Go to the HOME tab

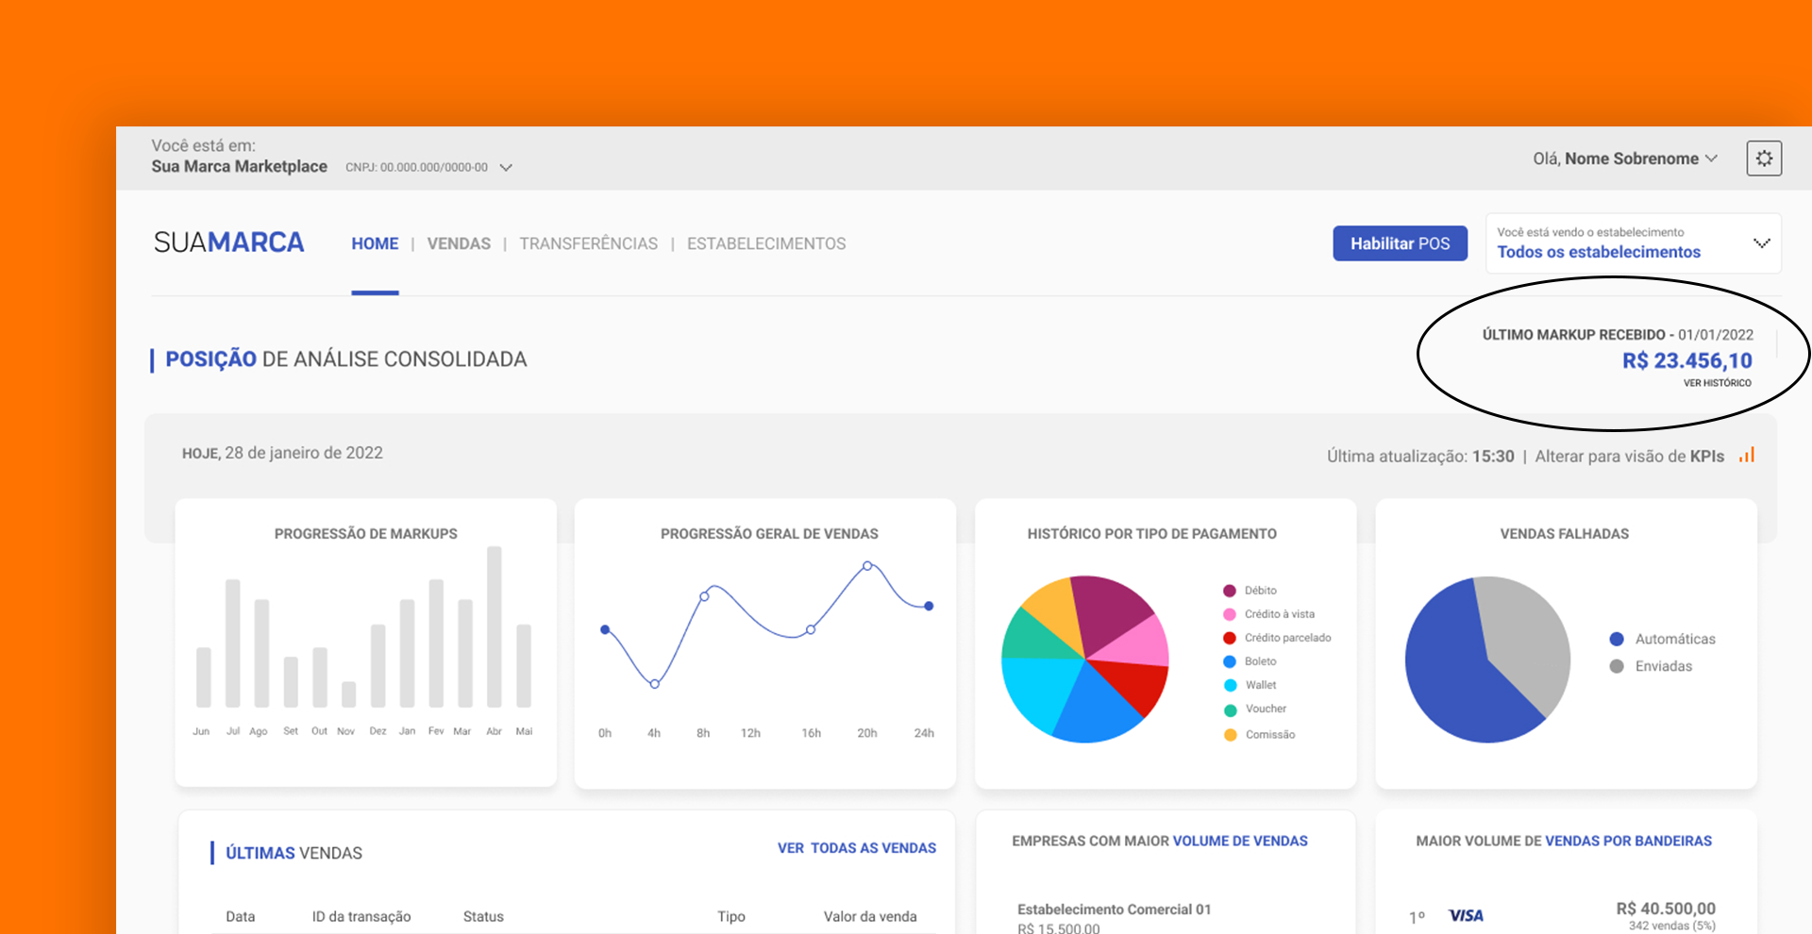(x=375, y=243)
